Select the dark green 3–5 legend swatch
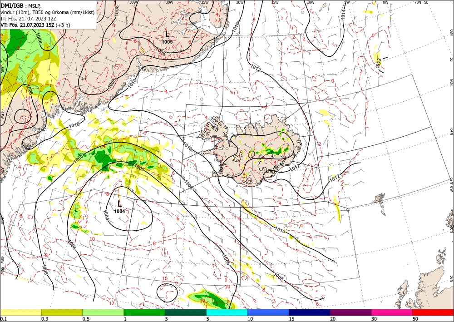Viewport: 454px width, 322px height. pos(186,312)
